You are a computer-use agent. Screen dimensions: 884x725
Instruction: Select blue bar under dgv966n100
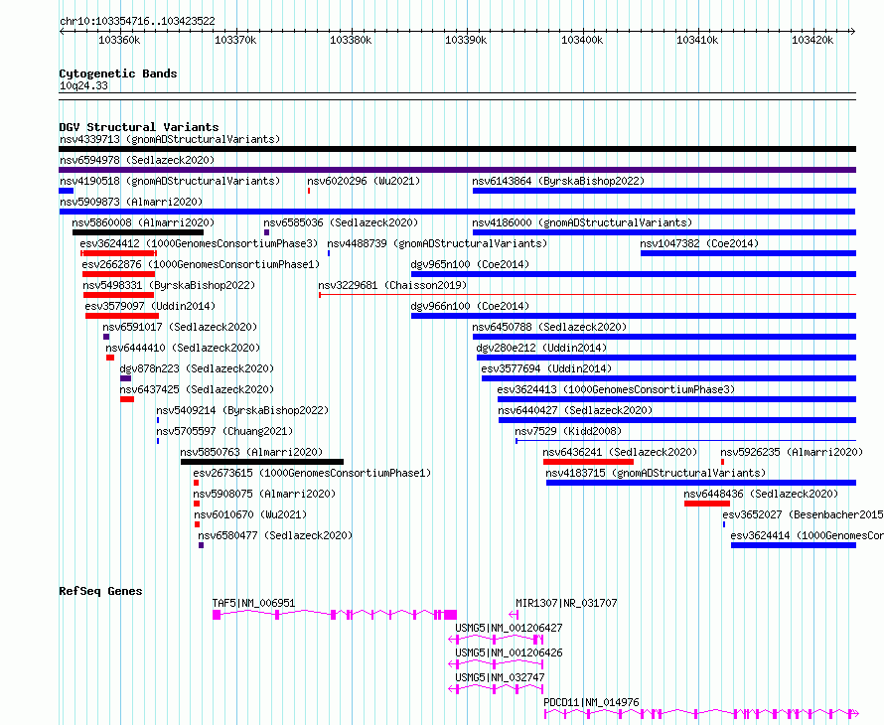click(x=634, y=316)
